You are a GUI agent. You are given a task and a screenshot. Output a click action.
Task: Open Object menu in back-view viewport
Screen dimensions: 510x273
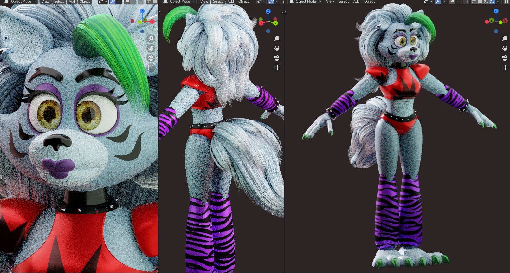click(x=243, y=2)
